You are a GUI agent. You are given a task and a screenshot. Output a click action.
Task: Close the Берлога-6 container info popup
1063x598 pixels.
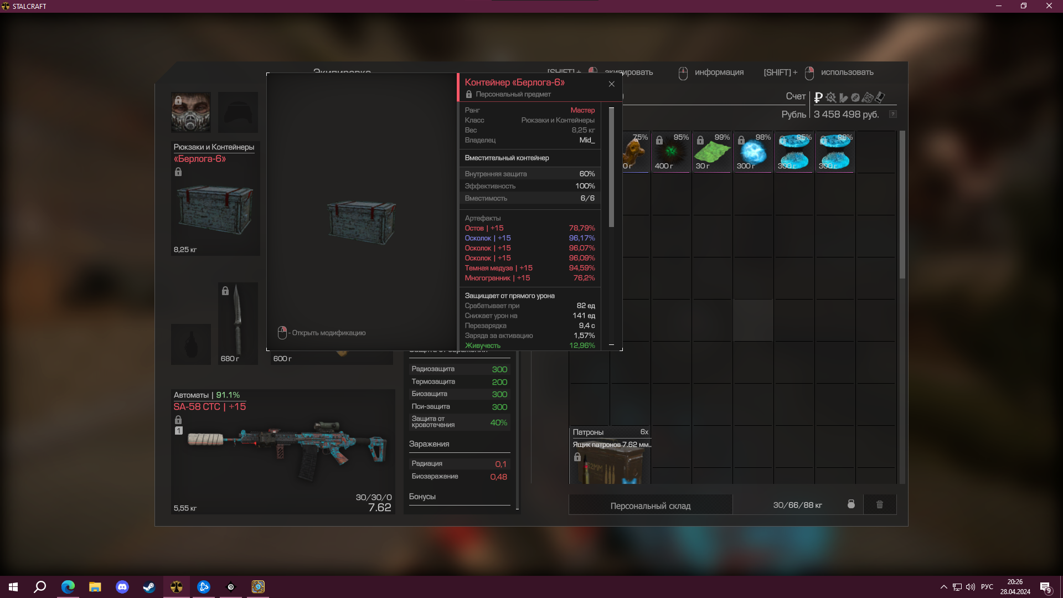[x=611, y=84]
